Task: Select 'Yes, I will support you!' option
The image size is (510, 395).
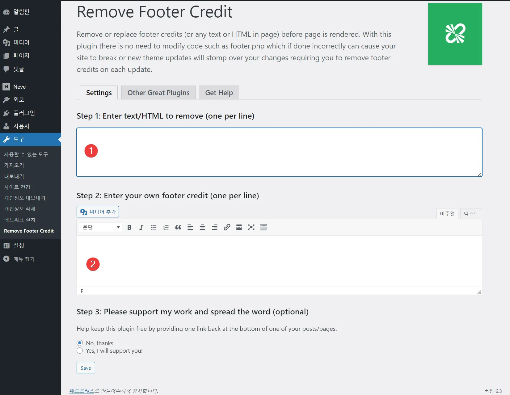Action: point(80,351)
